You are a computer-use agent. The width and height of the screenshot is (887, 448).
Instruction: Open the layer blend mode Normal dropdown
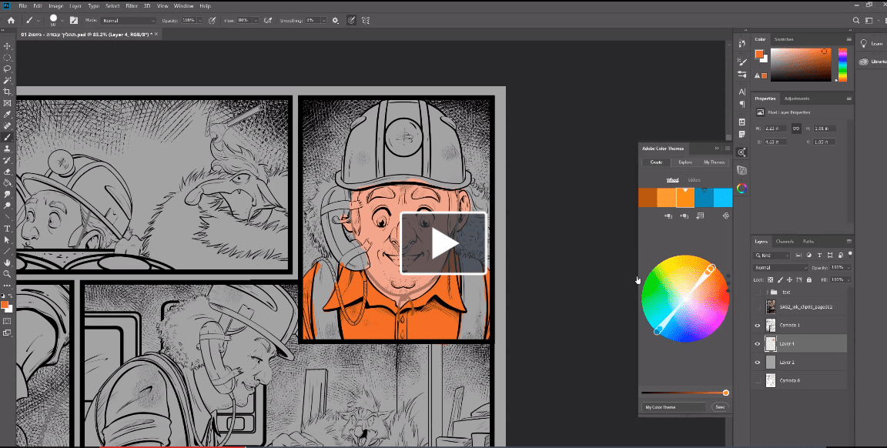pos(782,268)
